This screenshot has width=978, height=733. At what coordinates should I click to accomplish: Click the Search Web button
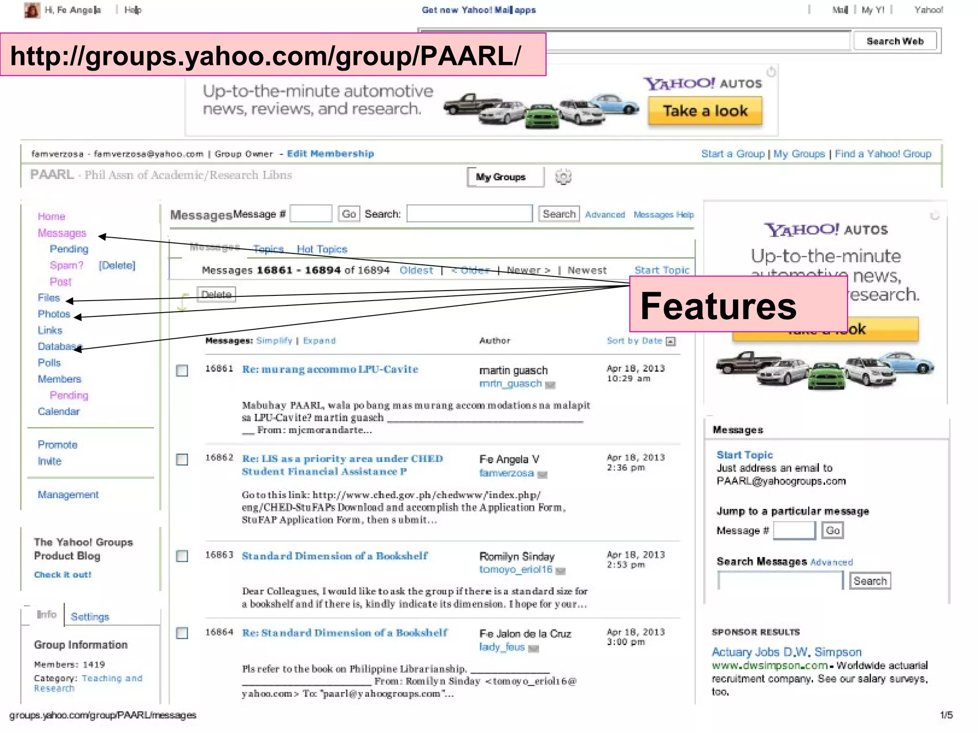pos(895,41)
